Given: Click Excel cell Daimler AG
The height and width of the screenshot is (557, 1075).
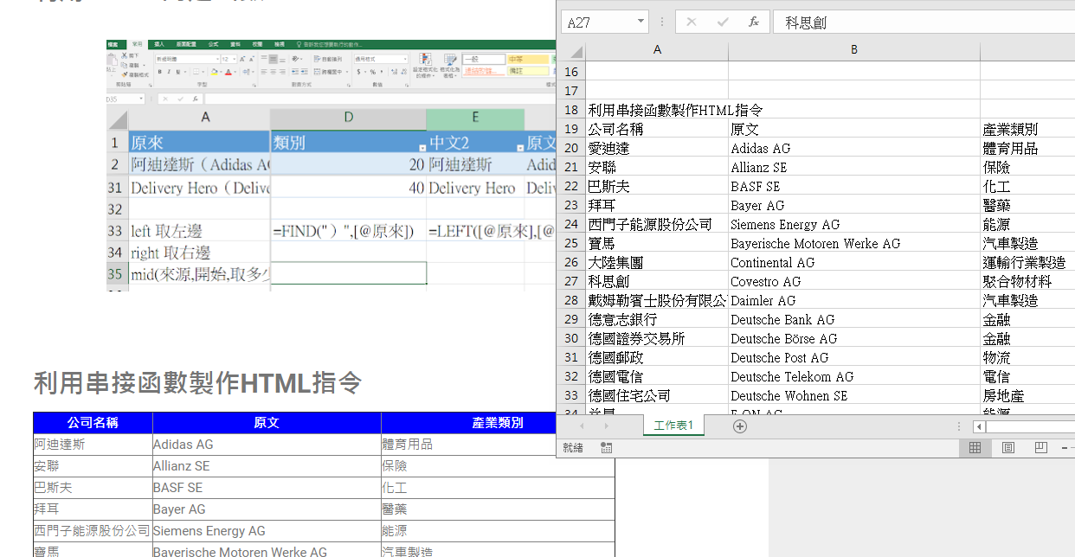Looking at the screenshot, I should click(854, 300).
